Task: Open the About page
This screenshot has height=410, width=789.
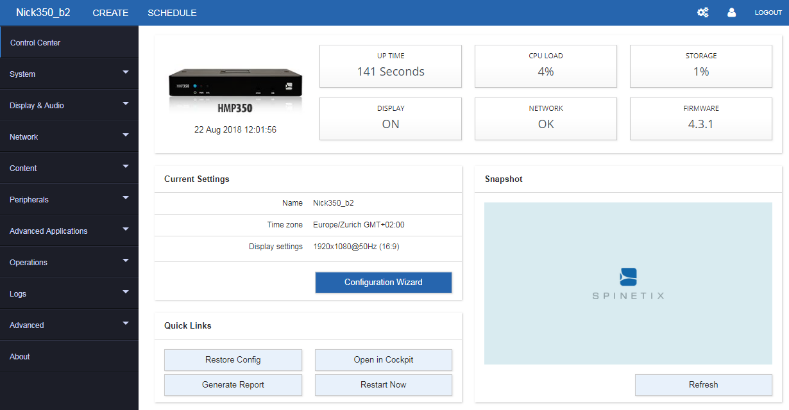Action: click(69, 356)
